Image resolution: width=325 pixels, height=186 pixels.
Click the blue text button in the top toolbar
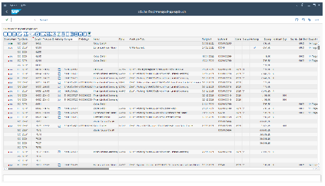[x=43, y=20]
